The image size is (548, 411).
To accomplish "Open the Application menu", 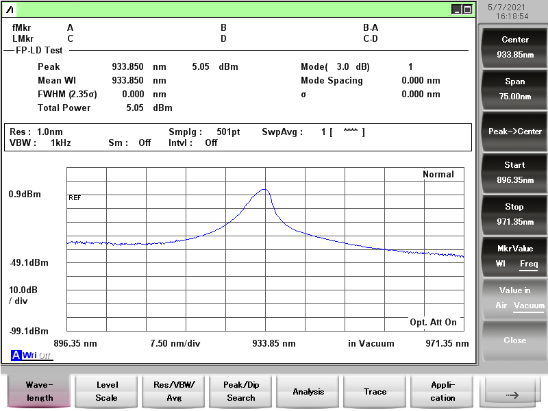I will pos(443,392).
